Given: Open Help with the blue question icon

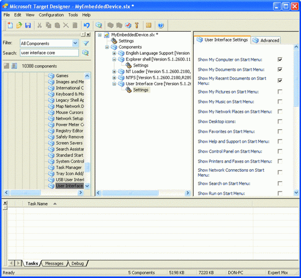Looking at the screenshot, I should click(161, 25).
